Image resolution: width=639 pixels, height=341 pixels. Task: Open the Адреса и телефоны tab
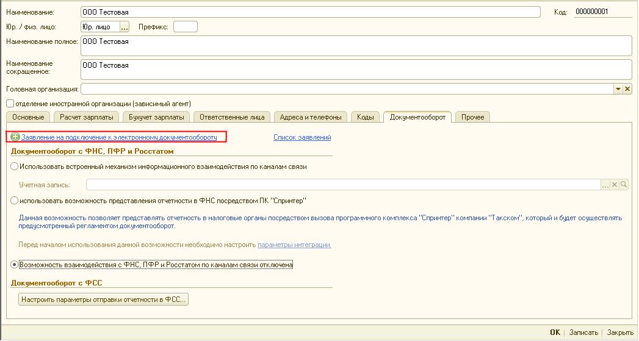click(311, 117)
